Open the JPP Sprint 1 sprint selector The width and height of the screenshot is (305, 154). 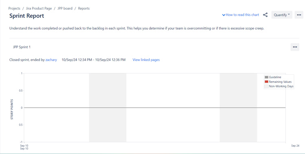22,47
